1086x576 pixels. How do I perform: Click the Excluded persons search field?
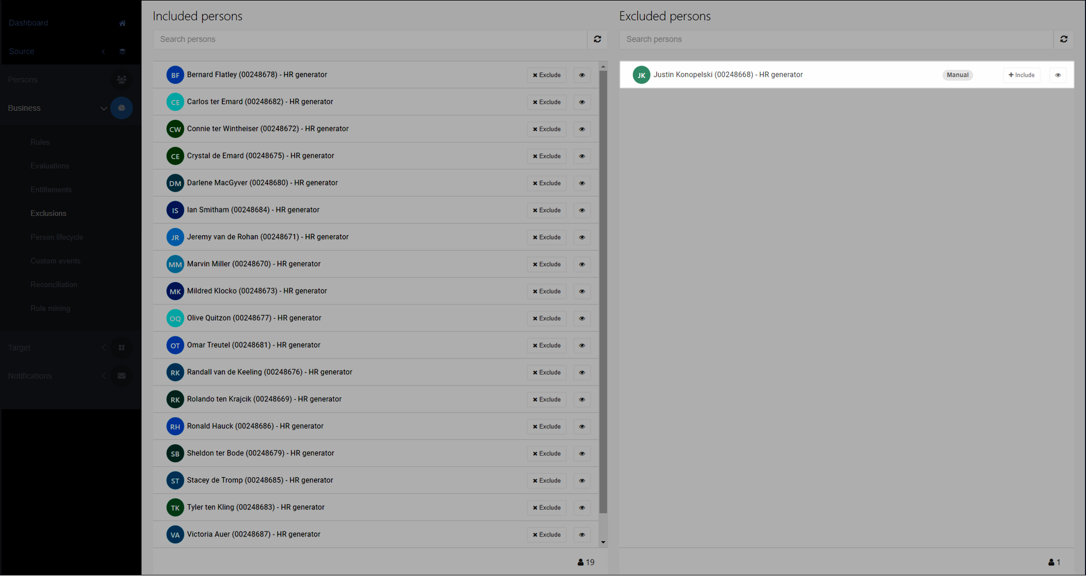836,39
